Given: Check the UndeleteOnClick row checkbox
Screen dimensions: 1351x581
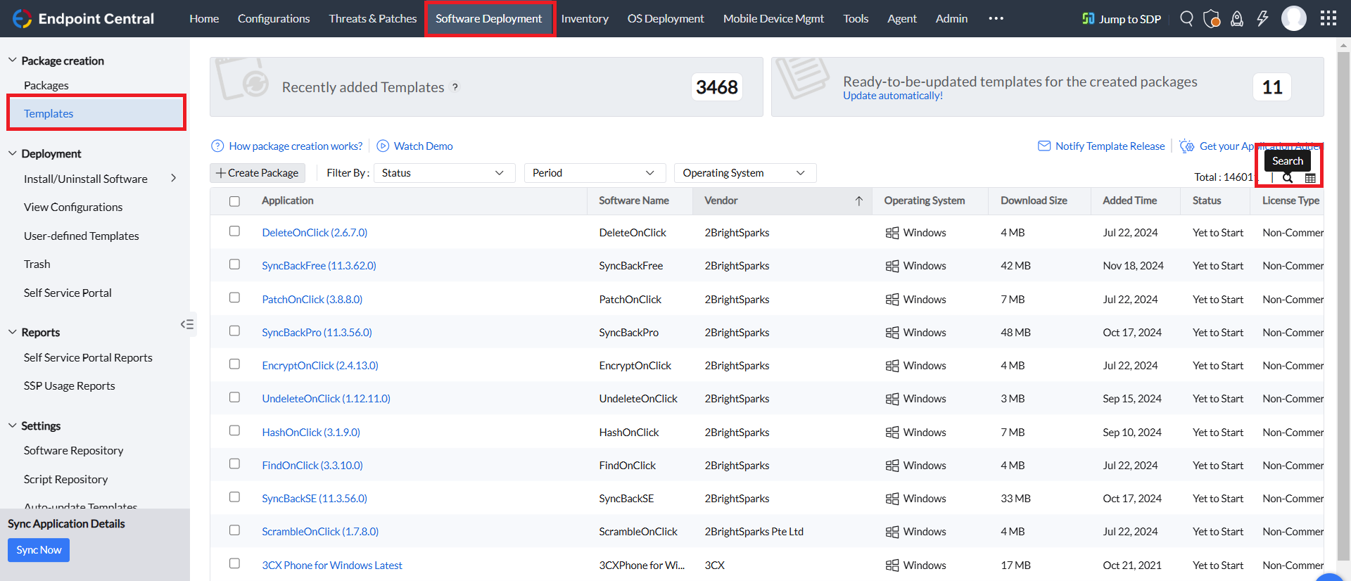Looking at the screenshot, I should pos(235,397).
